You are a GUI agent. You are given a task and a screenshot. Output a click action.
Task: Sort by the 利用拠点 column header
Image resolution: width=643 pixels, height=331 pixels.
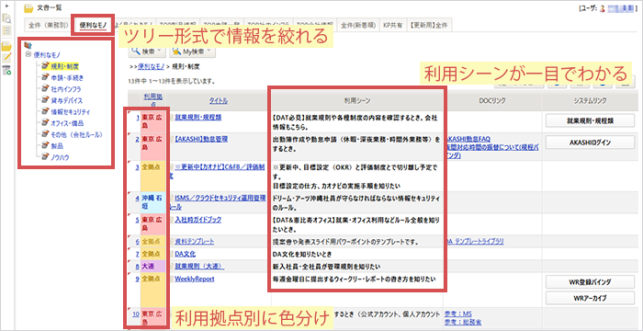pyautogui.click(x=153, y=100)
